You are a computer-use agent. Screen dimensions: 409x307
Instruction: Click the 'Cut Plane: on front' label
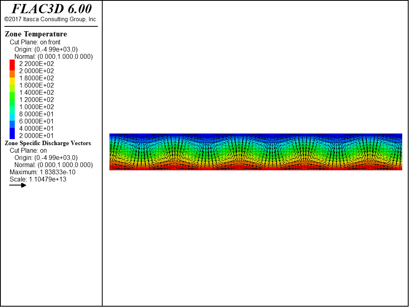(x=35, y=42)
